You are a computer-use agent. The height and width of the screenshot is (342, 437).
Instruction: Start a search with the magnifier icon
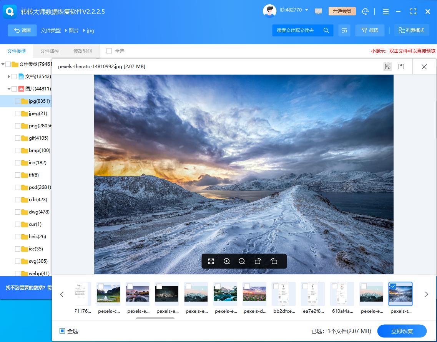[x=326, y=30]
